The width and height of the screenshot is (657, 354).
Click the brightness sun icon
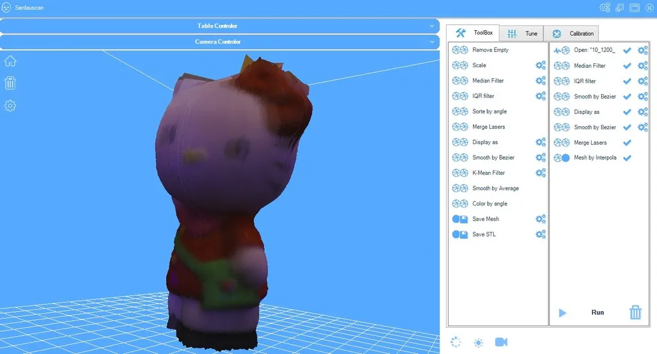click(x=478, y=342)
